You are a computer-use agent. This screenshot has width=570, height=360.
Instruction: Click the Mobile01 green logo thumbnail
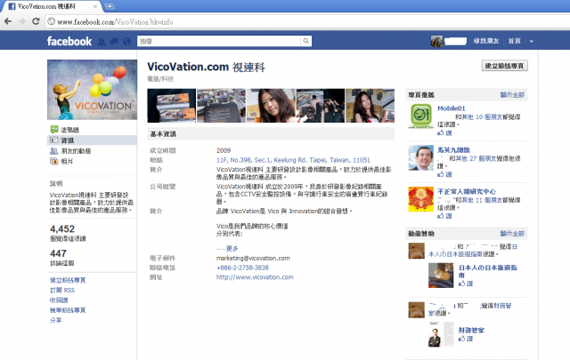pyautogui.click(x=421, y=116)
